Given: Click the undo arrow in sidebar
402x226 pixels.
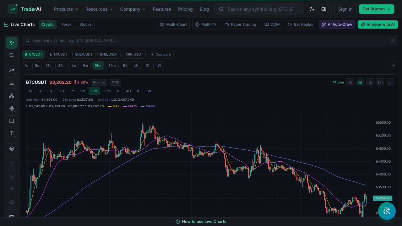Looking at the screenshot, I should (12, 177).
